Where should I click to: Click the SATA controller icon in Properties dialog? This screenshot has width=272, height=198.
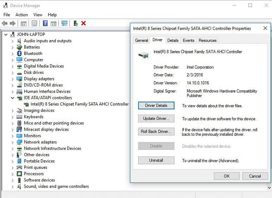tap(144, 55)
